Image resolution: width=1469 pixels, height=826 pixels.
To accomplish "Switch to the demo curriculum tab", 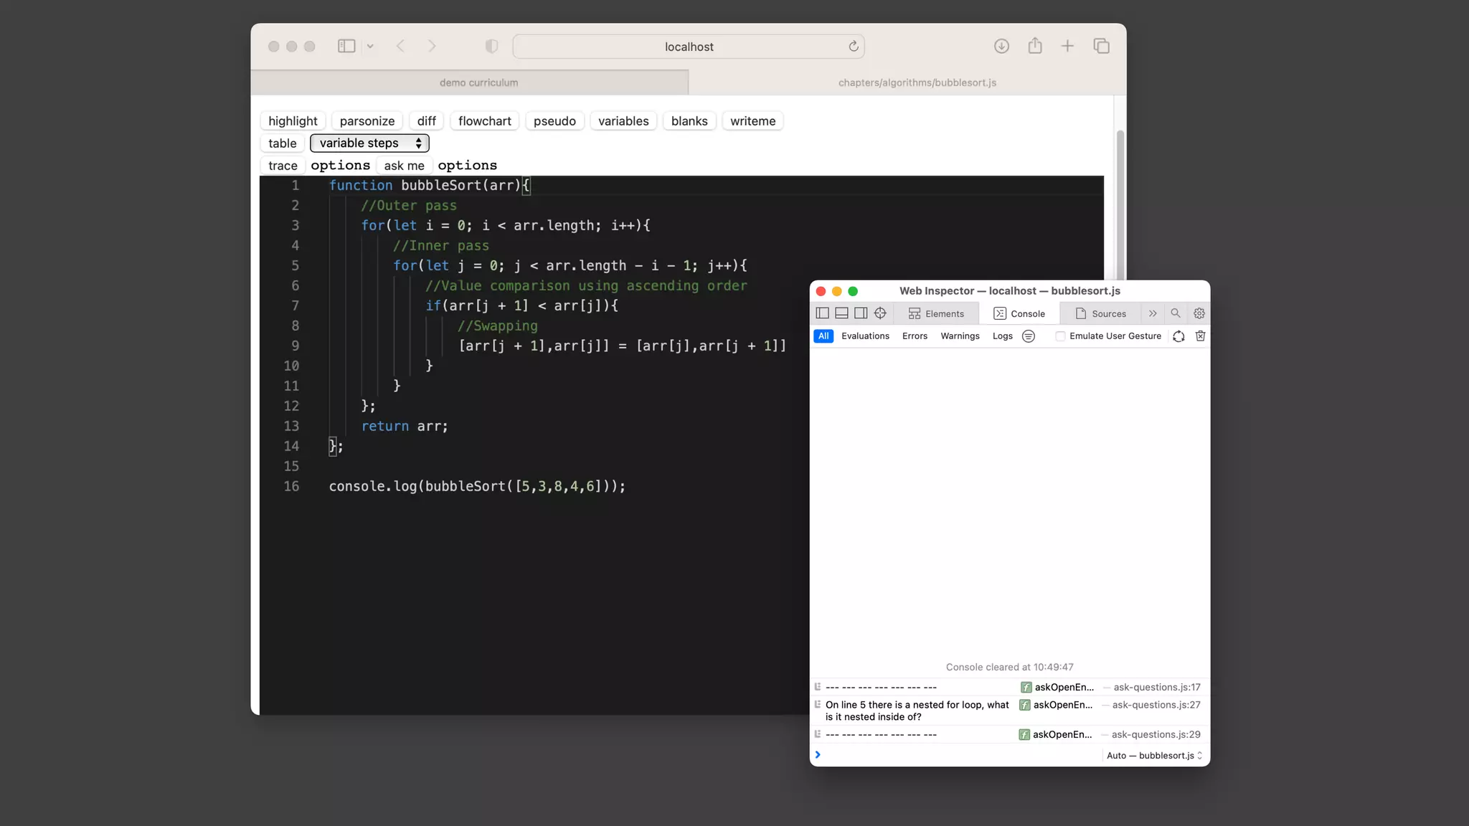I will [478, 82].
